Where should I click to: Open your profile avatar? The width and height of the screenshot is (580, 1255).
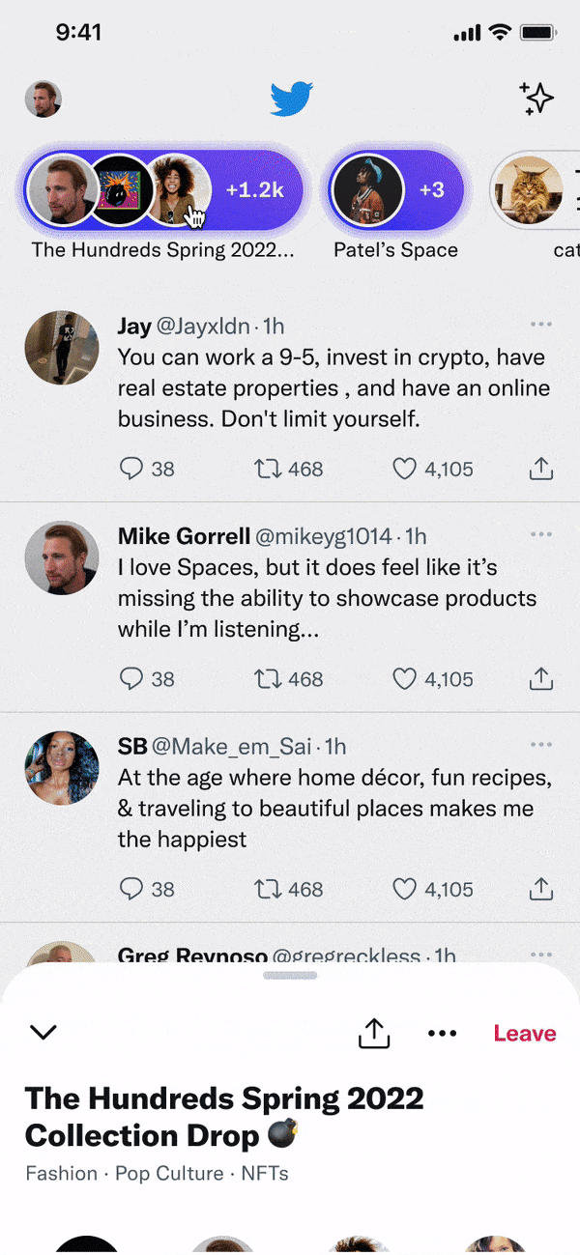point(43,98)
